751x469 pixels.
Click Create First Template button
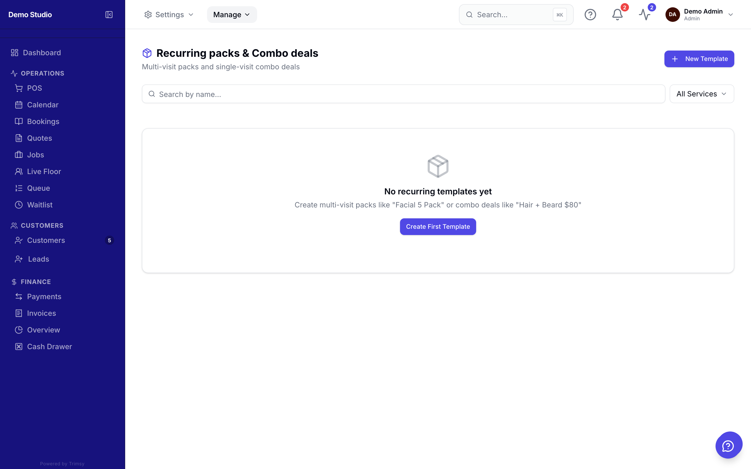[438, 227]
